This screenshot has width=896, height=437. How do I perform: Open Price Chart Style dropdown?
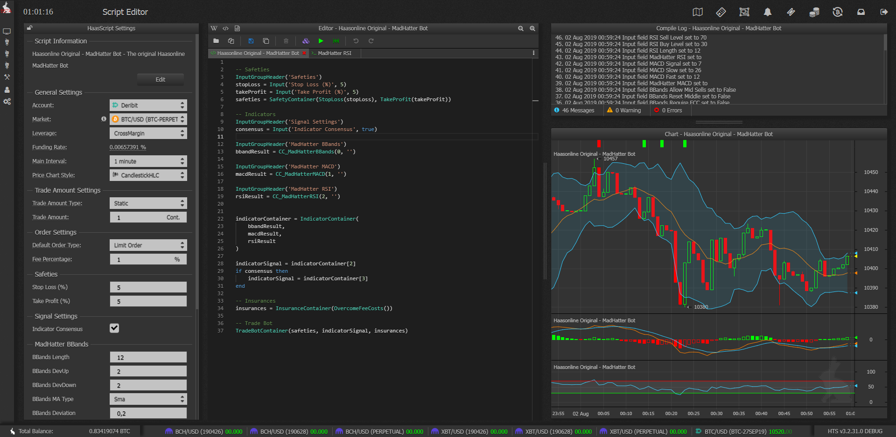(148, 175)
